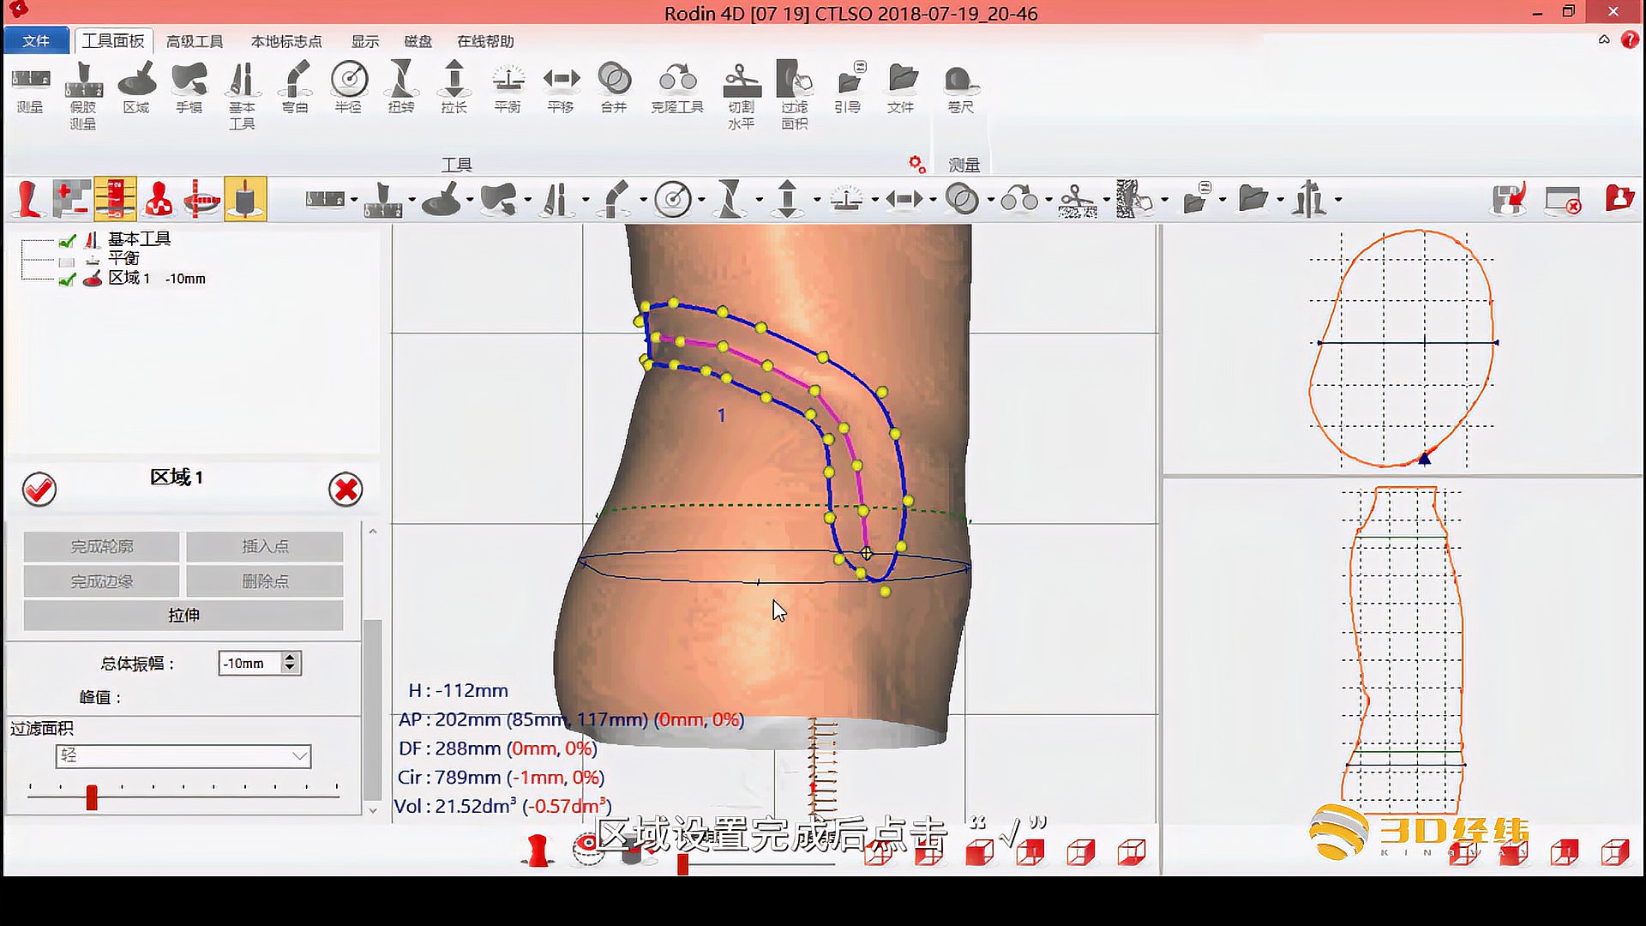The image size is (1646, 926).
Task: Toggle the checkbox beside 平衡 item
Action: (67, 261)
